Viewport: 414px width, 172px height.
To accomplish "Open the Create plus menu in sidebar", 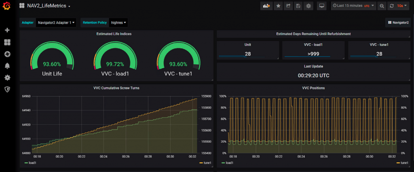I will 7,30.
